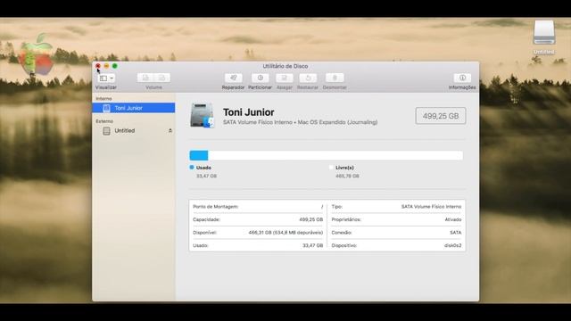
Task: Click the Livre(s) white legend swatch
Action: (331, 168)
